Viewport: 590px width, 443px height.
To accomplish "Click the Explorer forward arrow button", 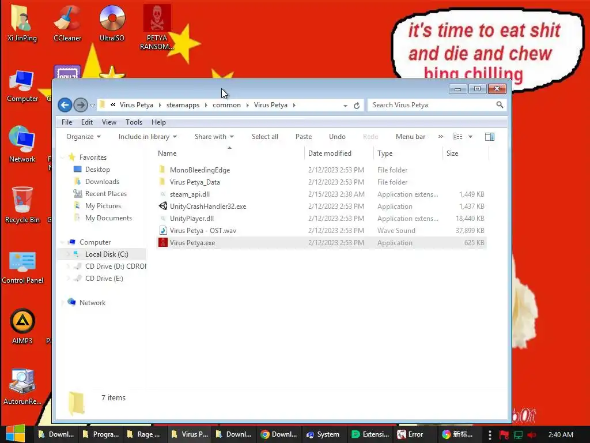I will click(x=80, y=105).
